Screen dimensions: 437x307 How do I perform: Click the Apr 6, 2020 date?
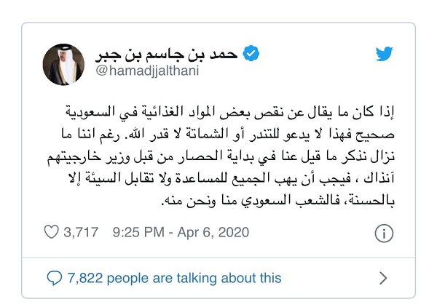tap(213, 232)
